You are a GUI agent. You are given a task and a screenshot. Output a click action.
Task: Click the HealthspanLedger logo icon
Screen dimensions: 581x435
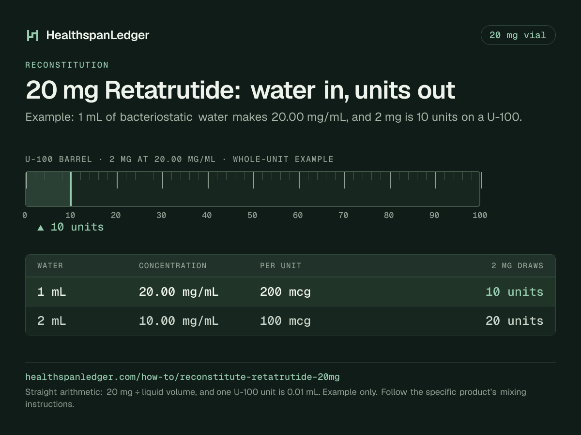32,35
